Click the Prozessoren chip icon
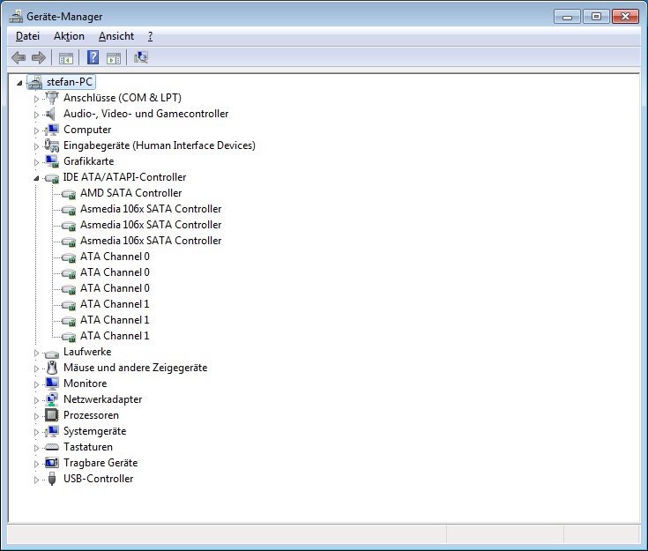Viewport: 648px width, 551px height. click(x=52, y=415)
